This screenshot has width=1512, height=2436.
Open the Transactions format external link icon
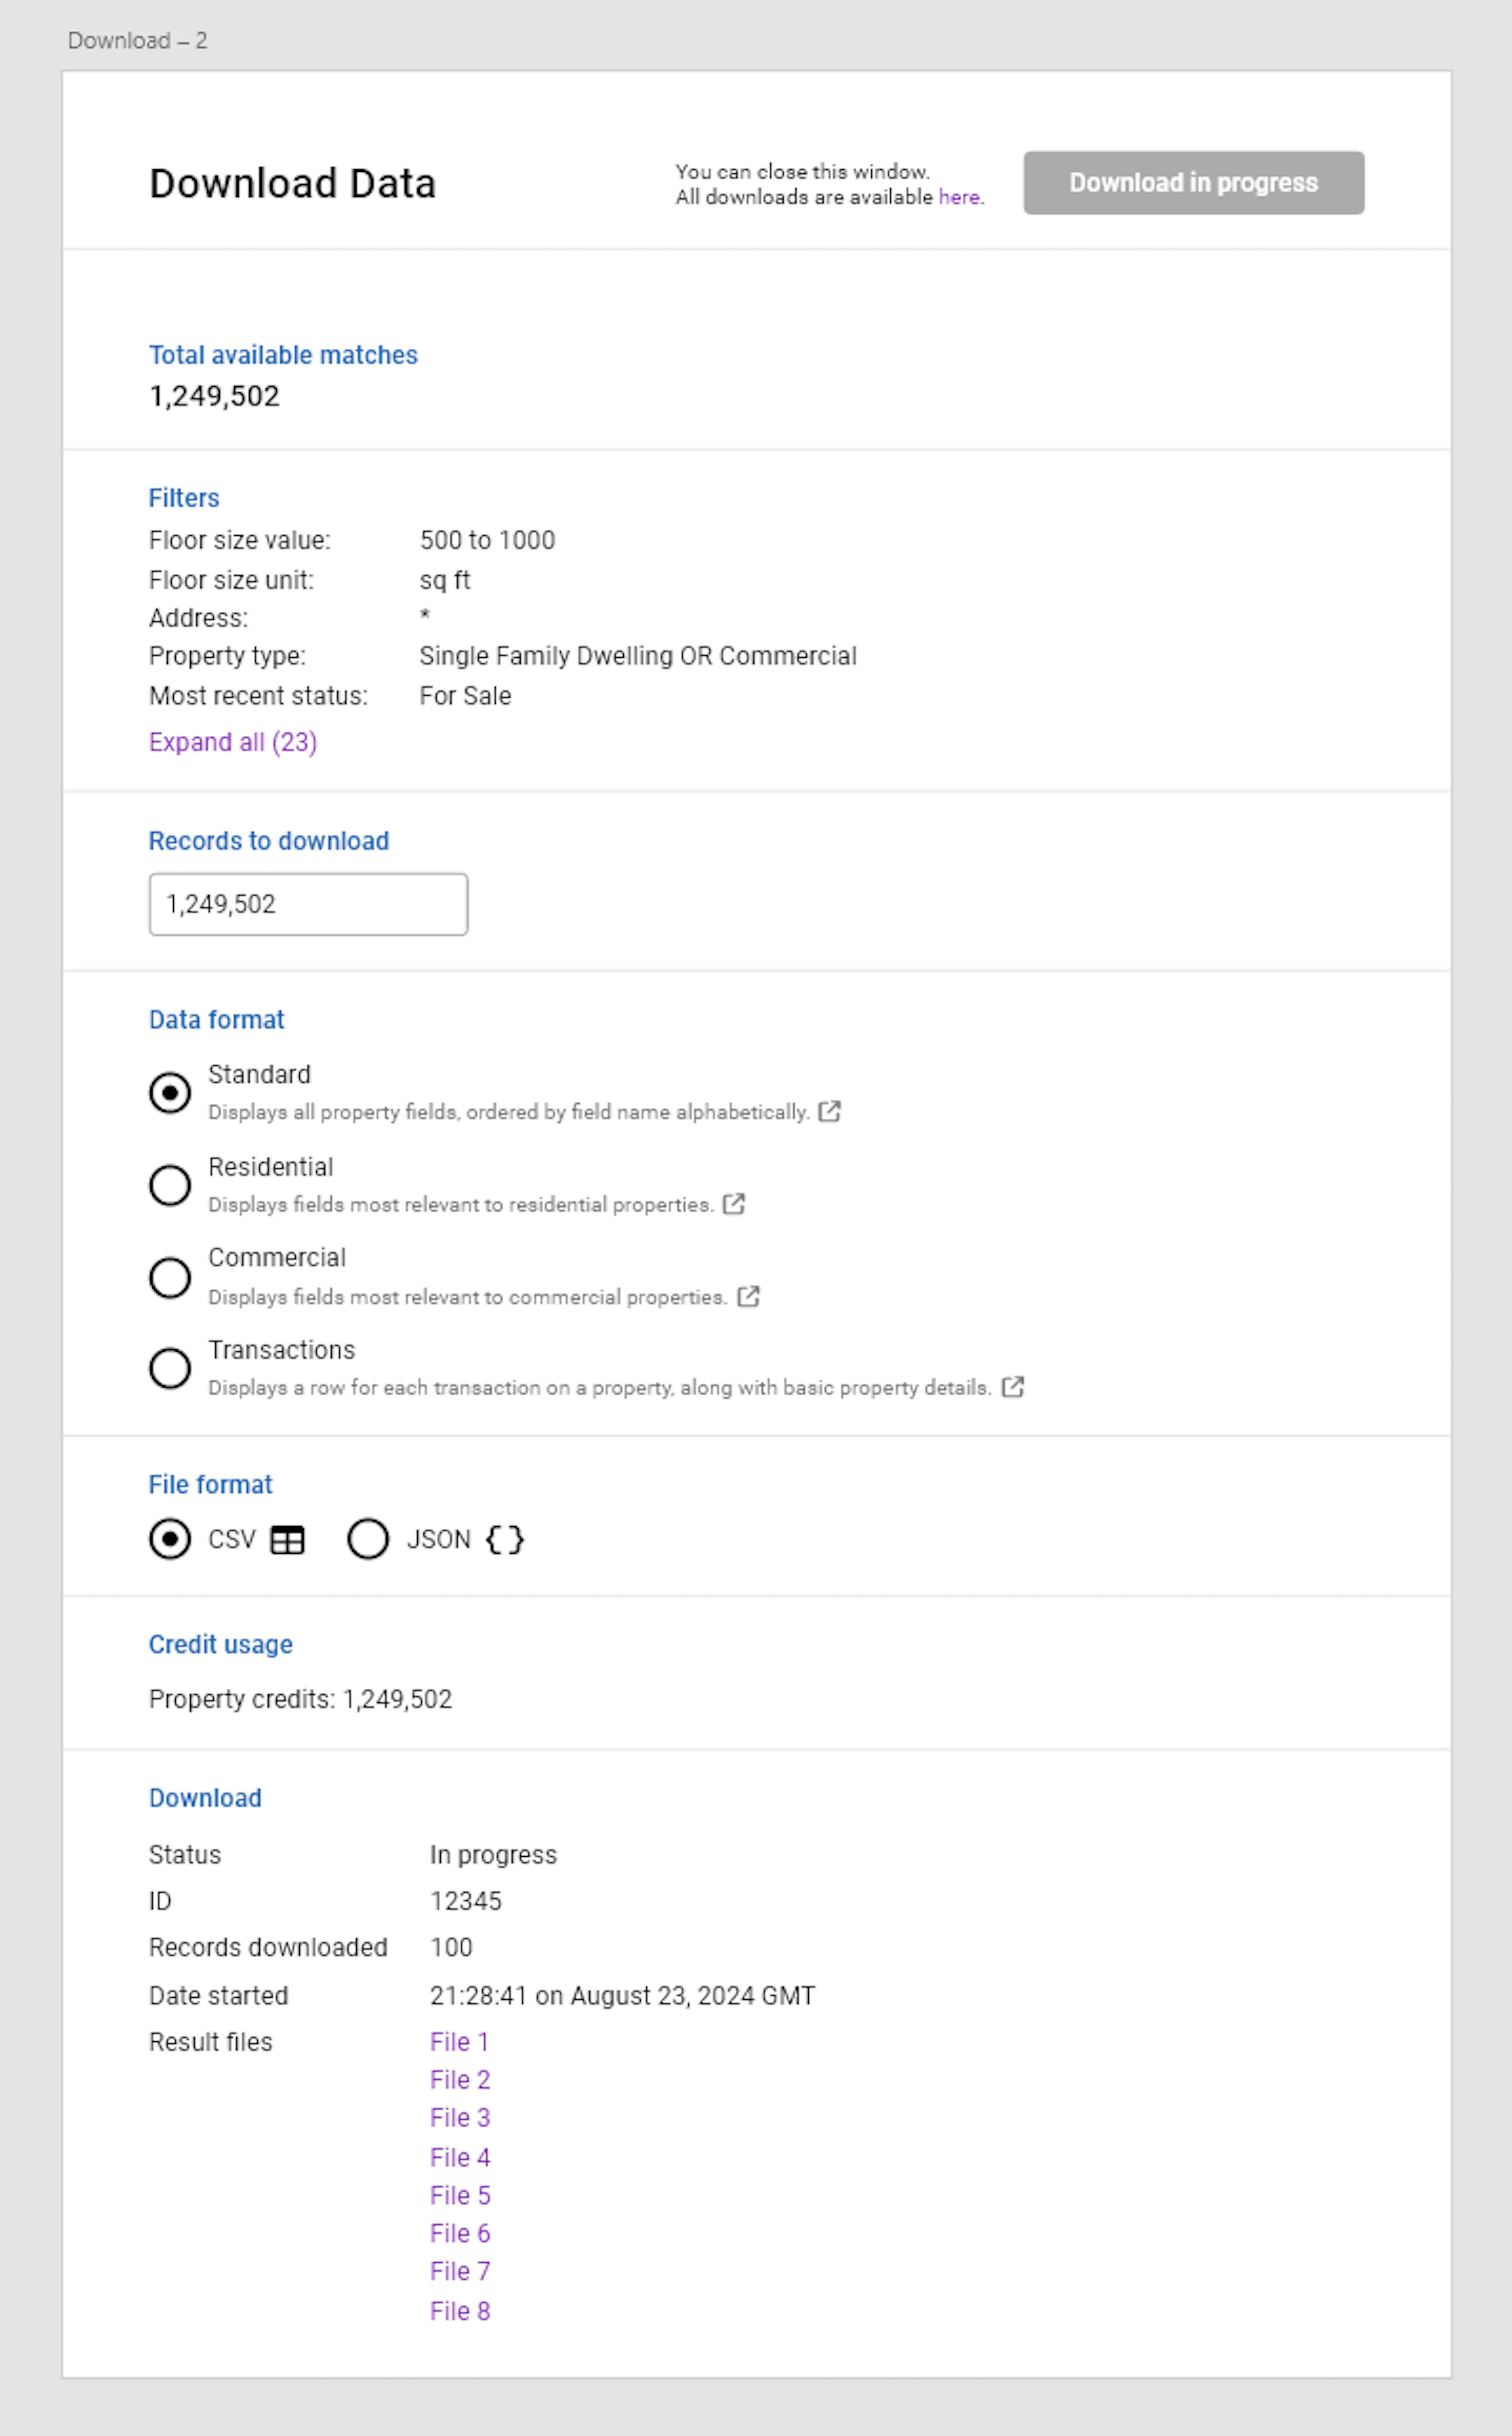(1014, 1388)
